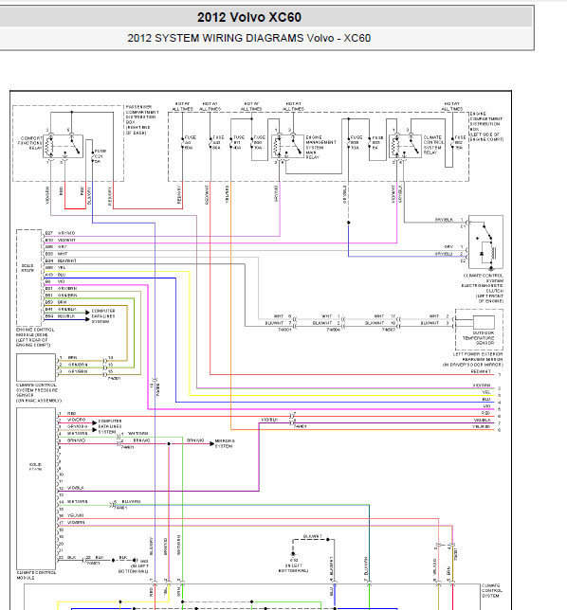Click the "LEFT POWER EXTERIOR REARVIEW MIRROR" label
Viewport: 567px width, 610px height.
(473, 360)
